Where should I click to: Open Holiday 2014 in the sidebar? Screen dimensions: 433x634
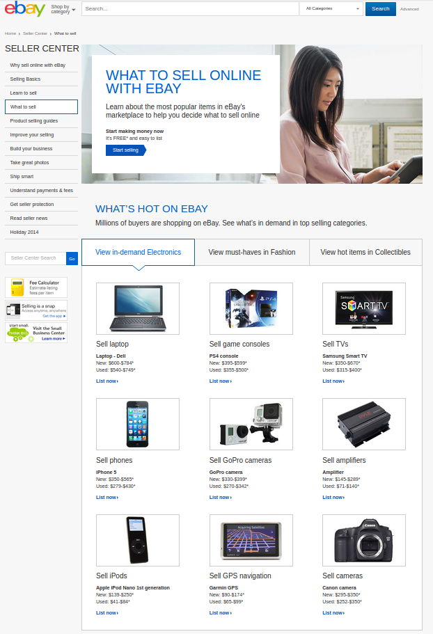[x=24, y=232]
